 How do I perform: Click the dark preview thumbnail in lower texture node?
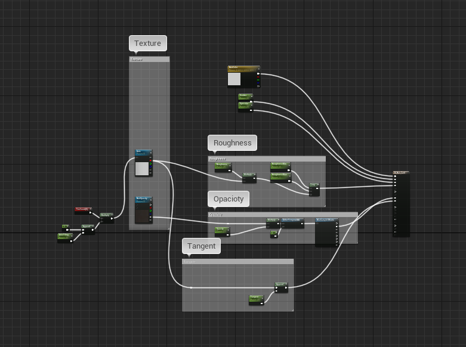pyautogui.click(x=141, y=215)
